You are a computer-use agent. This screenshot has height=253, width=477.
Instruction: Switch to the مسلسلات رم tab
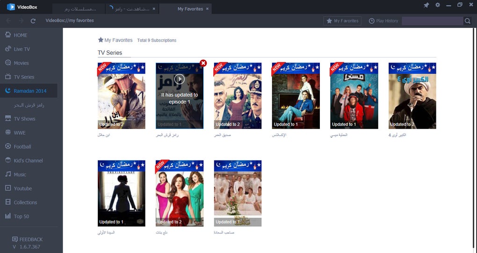coord(79,9)
